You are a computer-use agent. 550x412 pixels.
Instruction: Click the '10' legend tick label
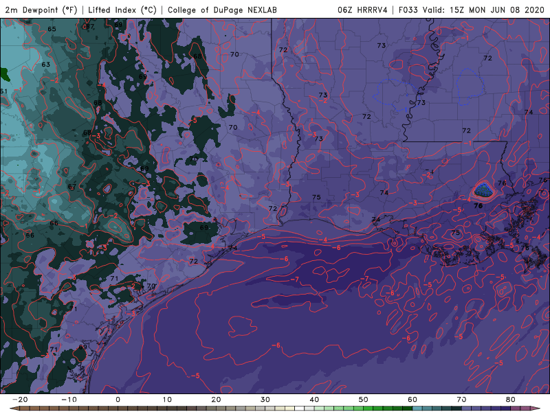click(167, 400)
